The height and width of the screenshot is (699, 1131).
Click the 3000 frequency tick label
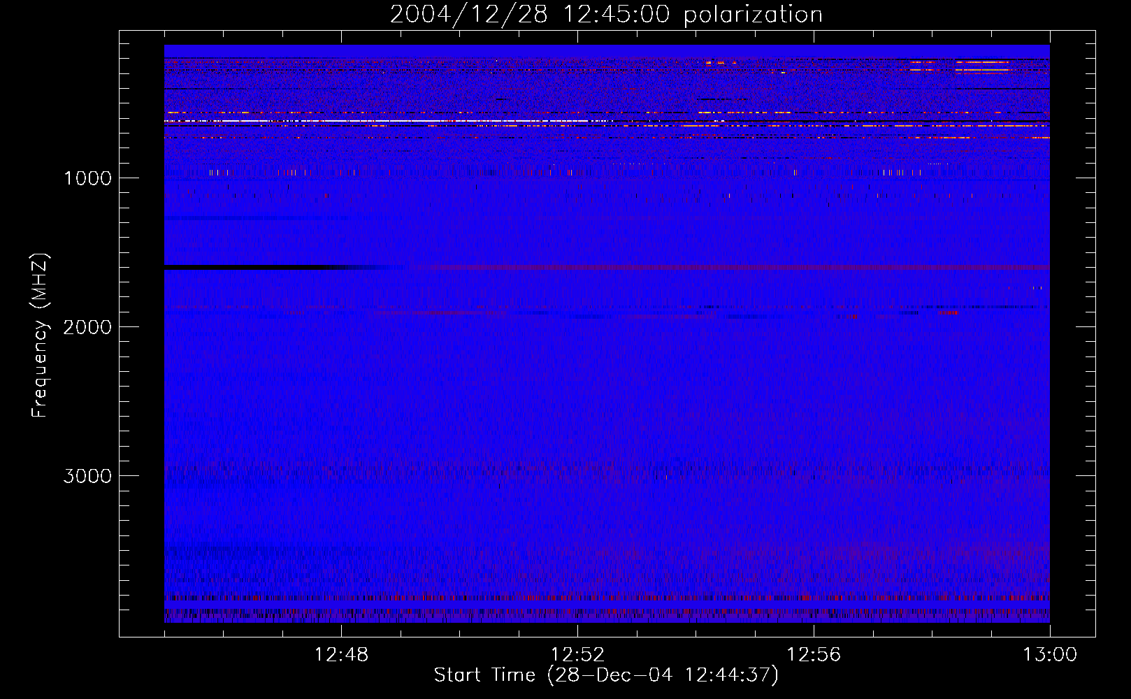pyautogui.click(x=87, y=476)
